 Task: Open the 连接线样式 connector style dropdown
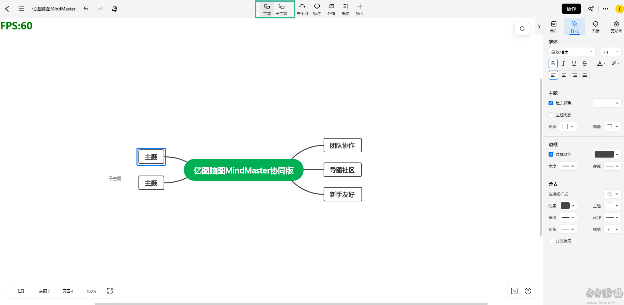612,194
